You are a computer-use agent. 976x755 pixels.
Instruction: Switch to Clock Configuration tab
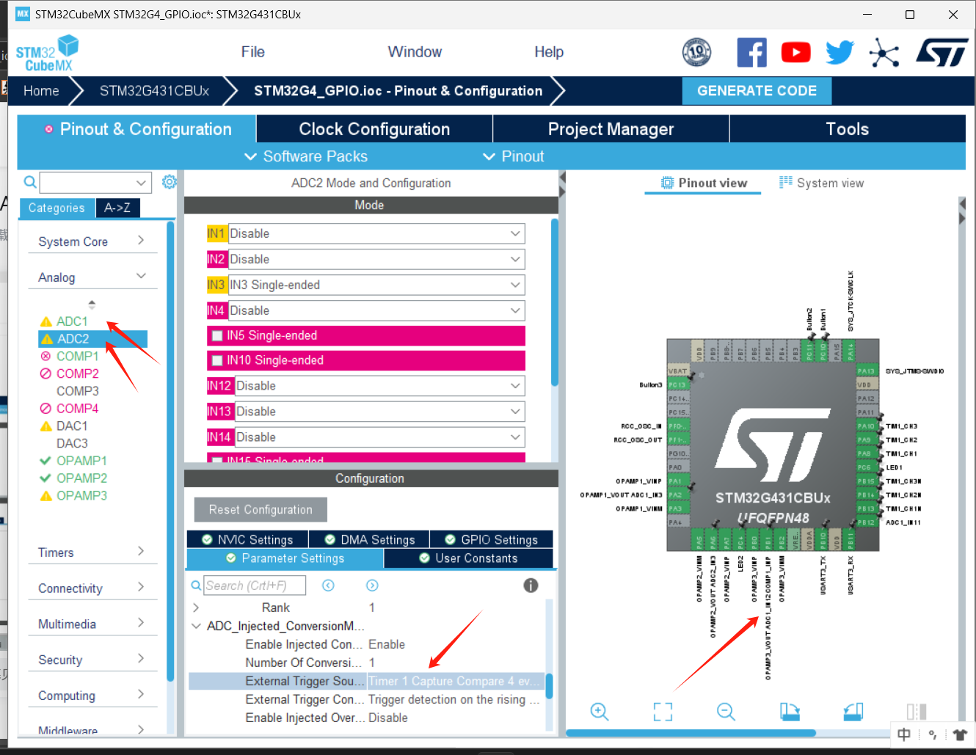[374, 129]
